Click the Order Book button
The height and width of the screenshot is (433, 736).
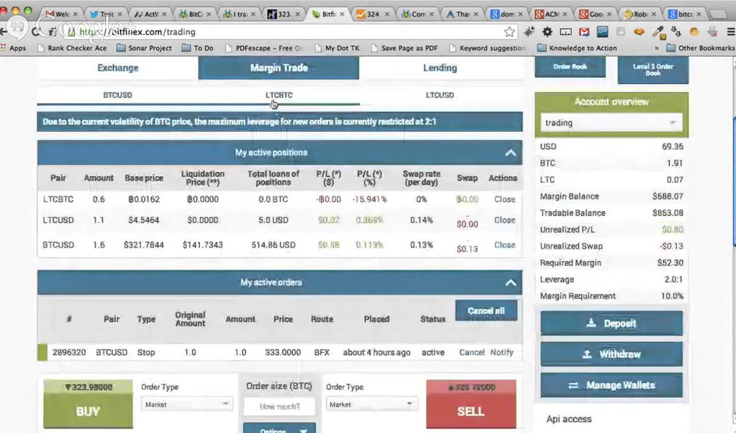(x=570, y=67)
